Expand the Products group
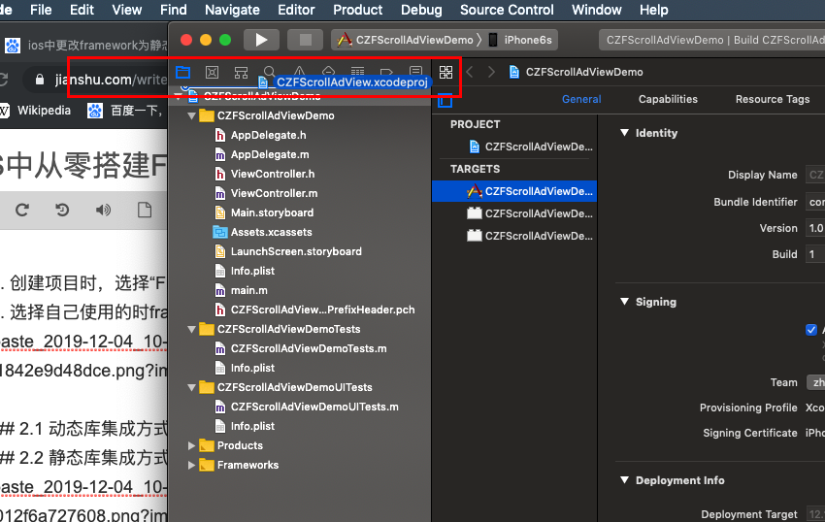Screen dimensions: 825x522 click(x=192, y=445)
